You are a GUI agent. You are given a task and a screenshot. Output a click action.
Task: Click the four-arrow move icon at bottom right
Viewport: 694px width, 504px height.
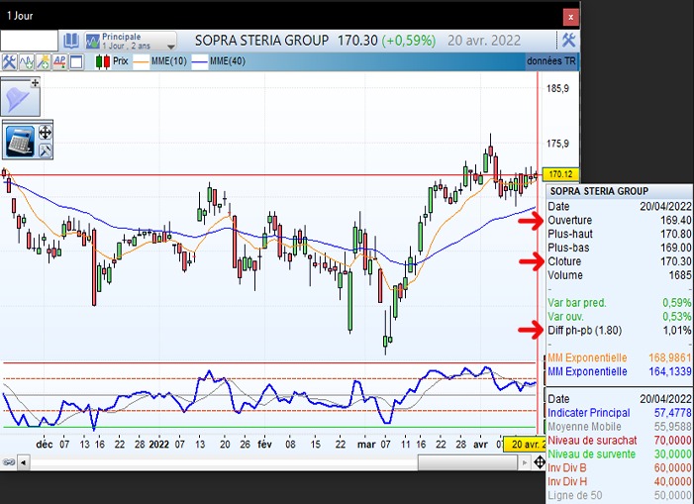[540, 462]
